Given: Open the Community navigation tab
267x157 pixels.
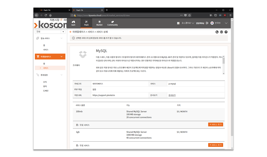Looking at the screenshot, I should coord(112,23).
